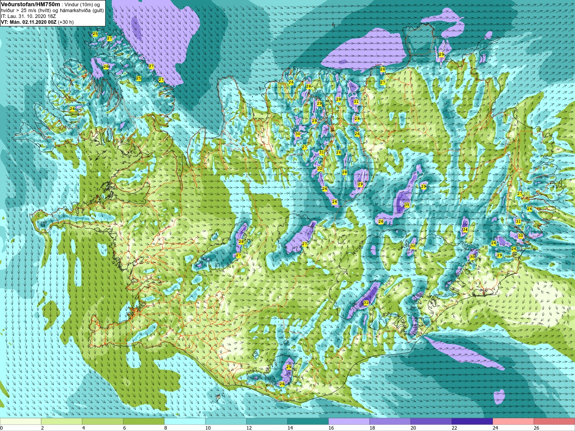Select the dark indigo swatch between 22 and 24
The image size is (575, 431).
click(x=472, y=422)
